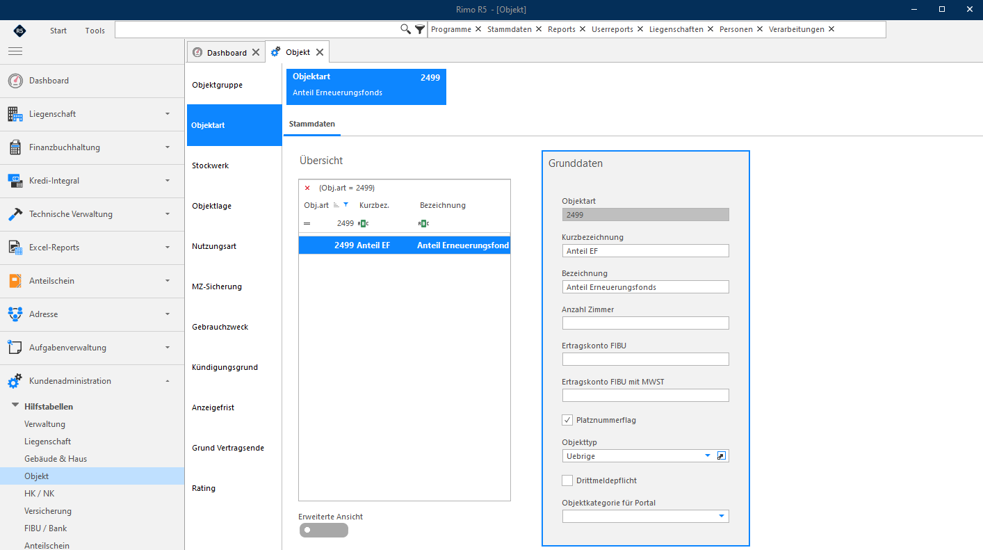This screenshot has height=550, width=983.
Task: Open the Objektkategorie für Portal dropdown
Action: [722, 516]
